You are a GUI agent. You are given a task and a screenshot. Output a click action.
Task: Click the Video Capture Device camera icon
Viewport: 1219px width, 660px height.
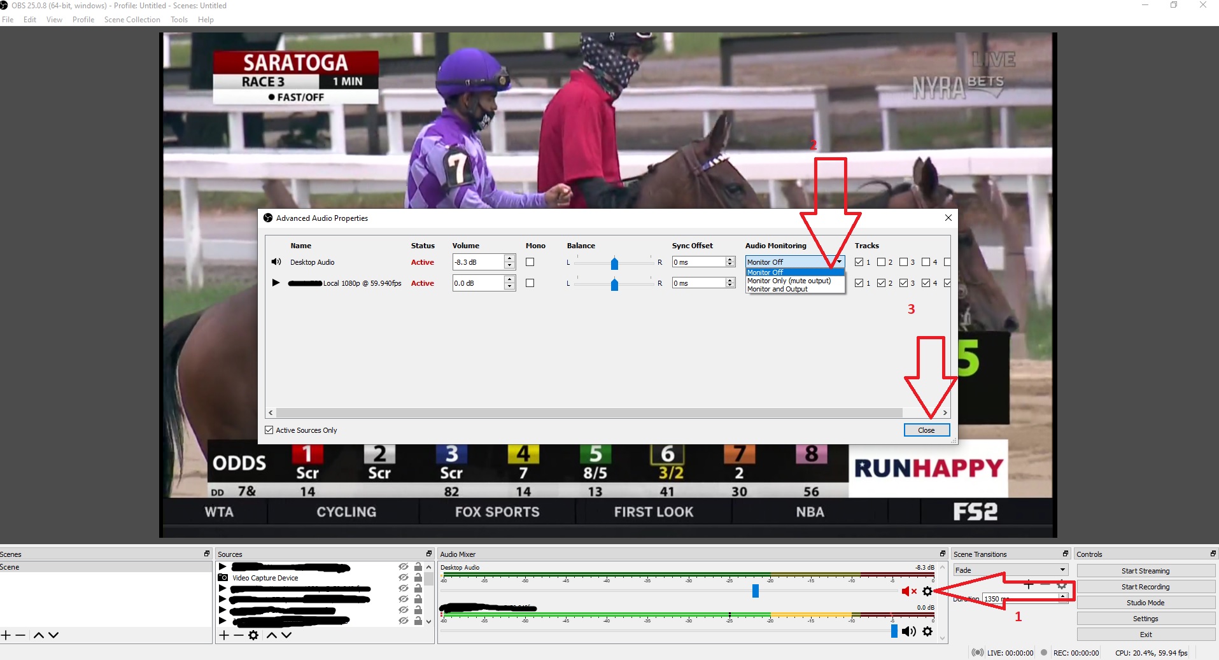223,578
